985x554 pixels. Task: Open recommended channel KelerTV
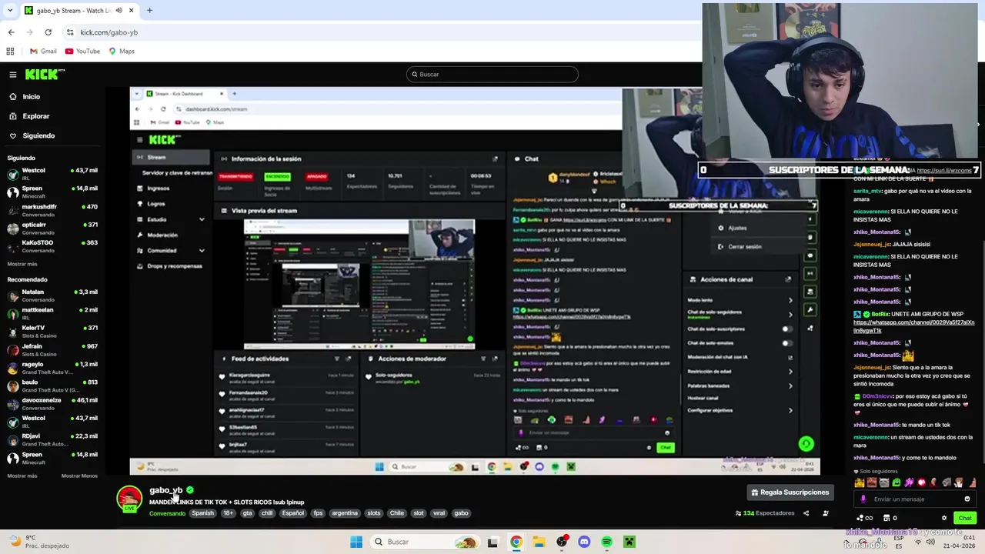click(52, 332)
